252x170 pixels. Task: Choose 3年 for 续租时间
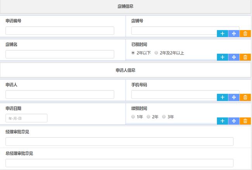tap(164, 117)
